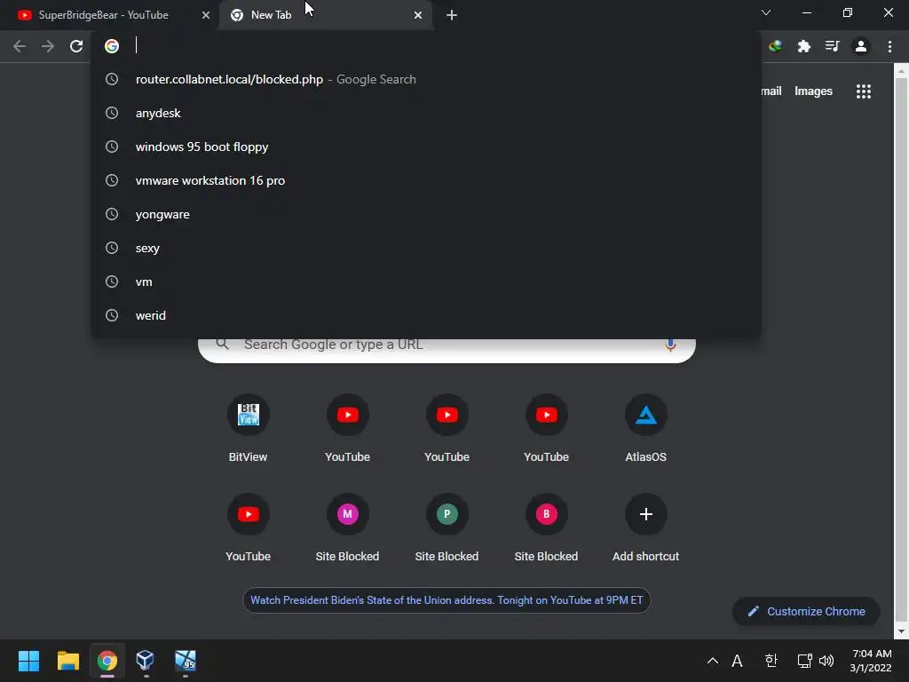The image size is (909, 682).
Task: Choose the windows 95 boot floppy suggestion
Action: [425, 147]
